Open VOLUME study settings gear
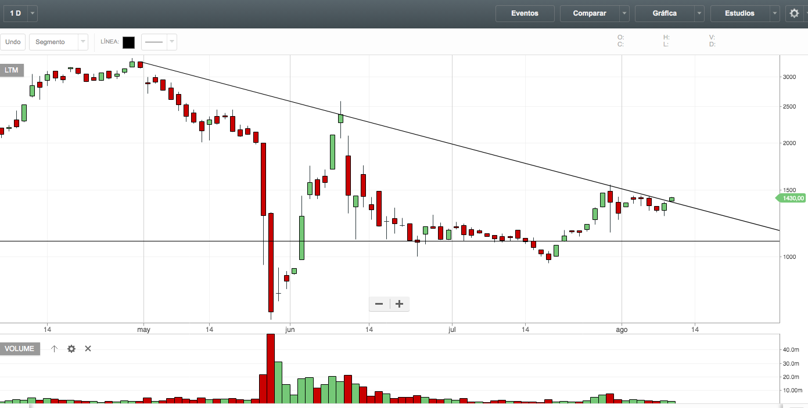This screenshot has width=808, height=408. coord(71,349)
